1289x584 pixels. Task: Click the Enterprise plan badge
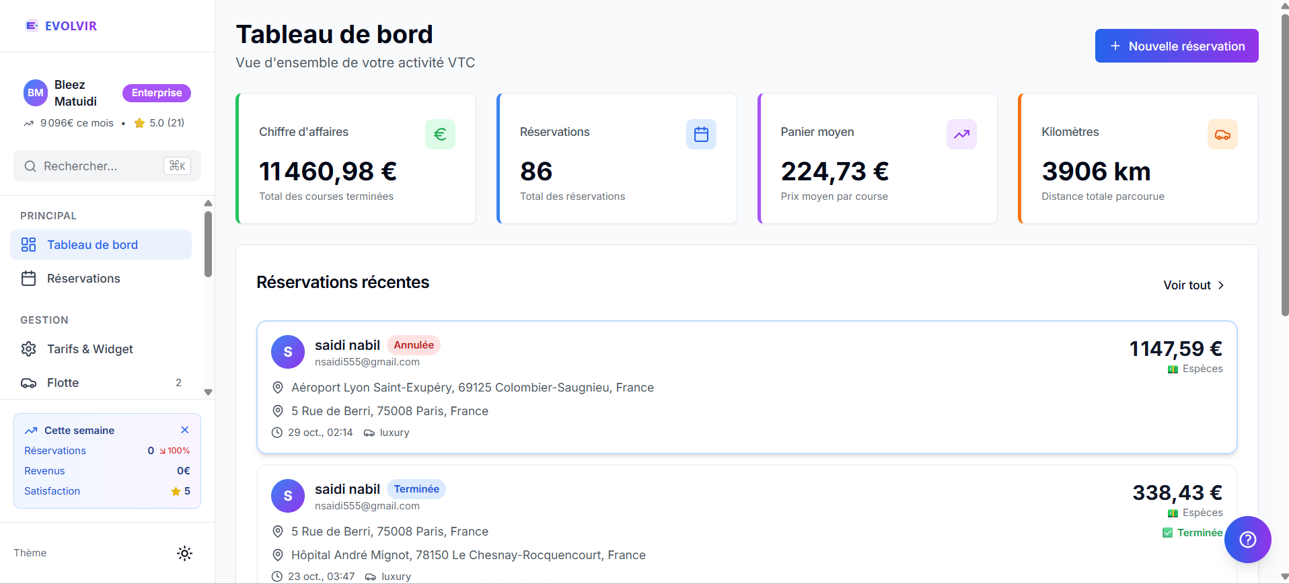(x=157, y=93)
